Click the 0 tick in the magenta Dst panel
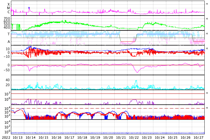This screenshot has width=210, height=140. [x=9, y=65]
